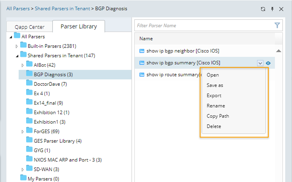Go to Shared Parsers in Tenant breadcrumb
The width and height of the screenshot is (292, 182).
point(62,9)
